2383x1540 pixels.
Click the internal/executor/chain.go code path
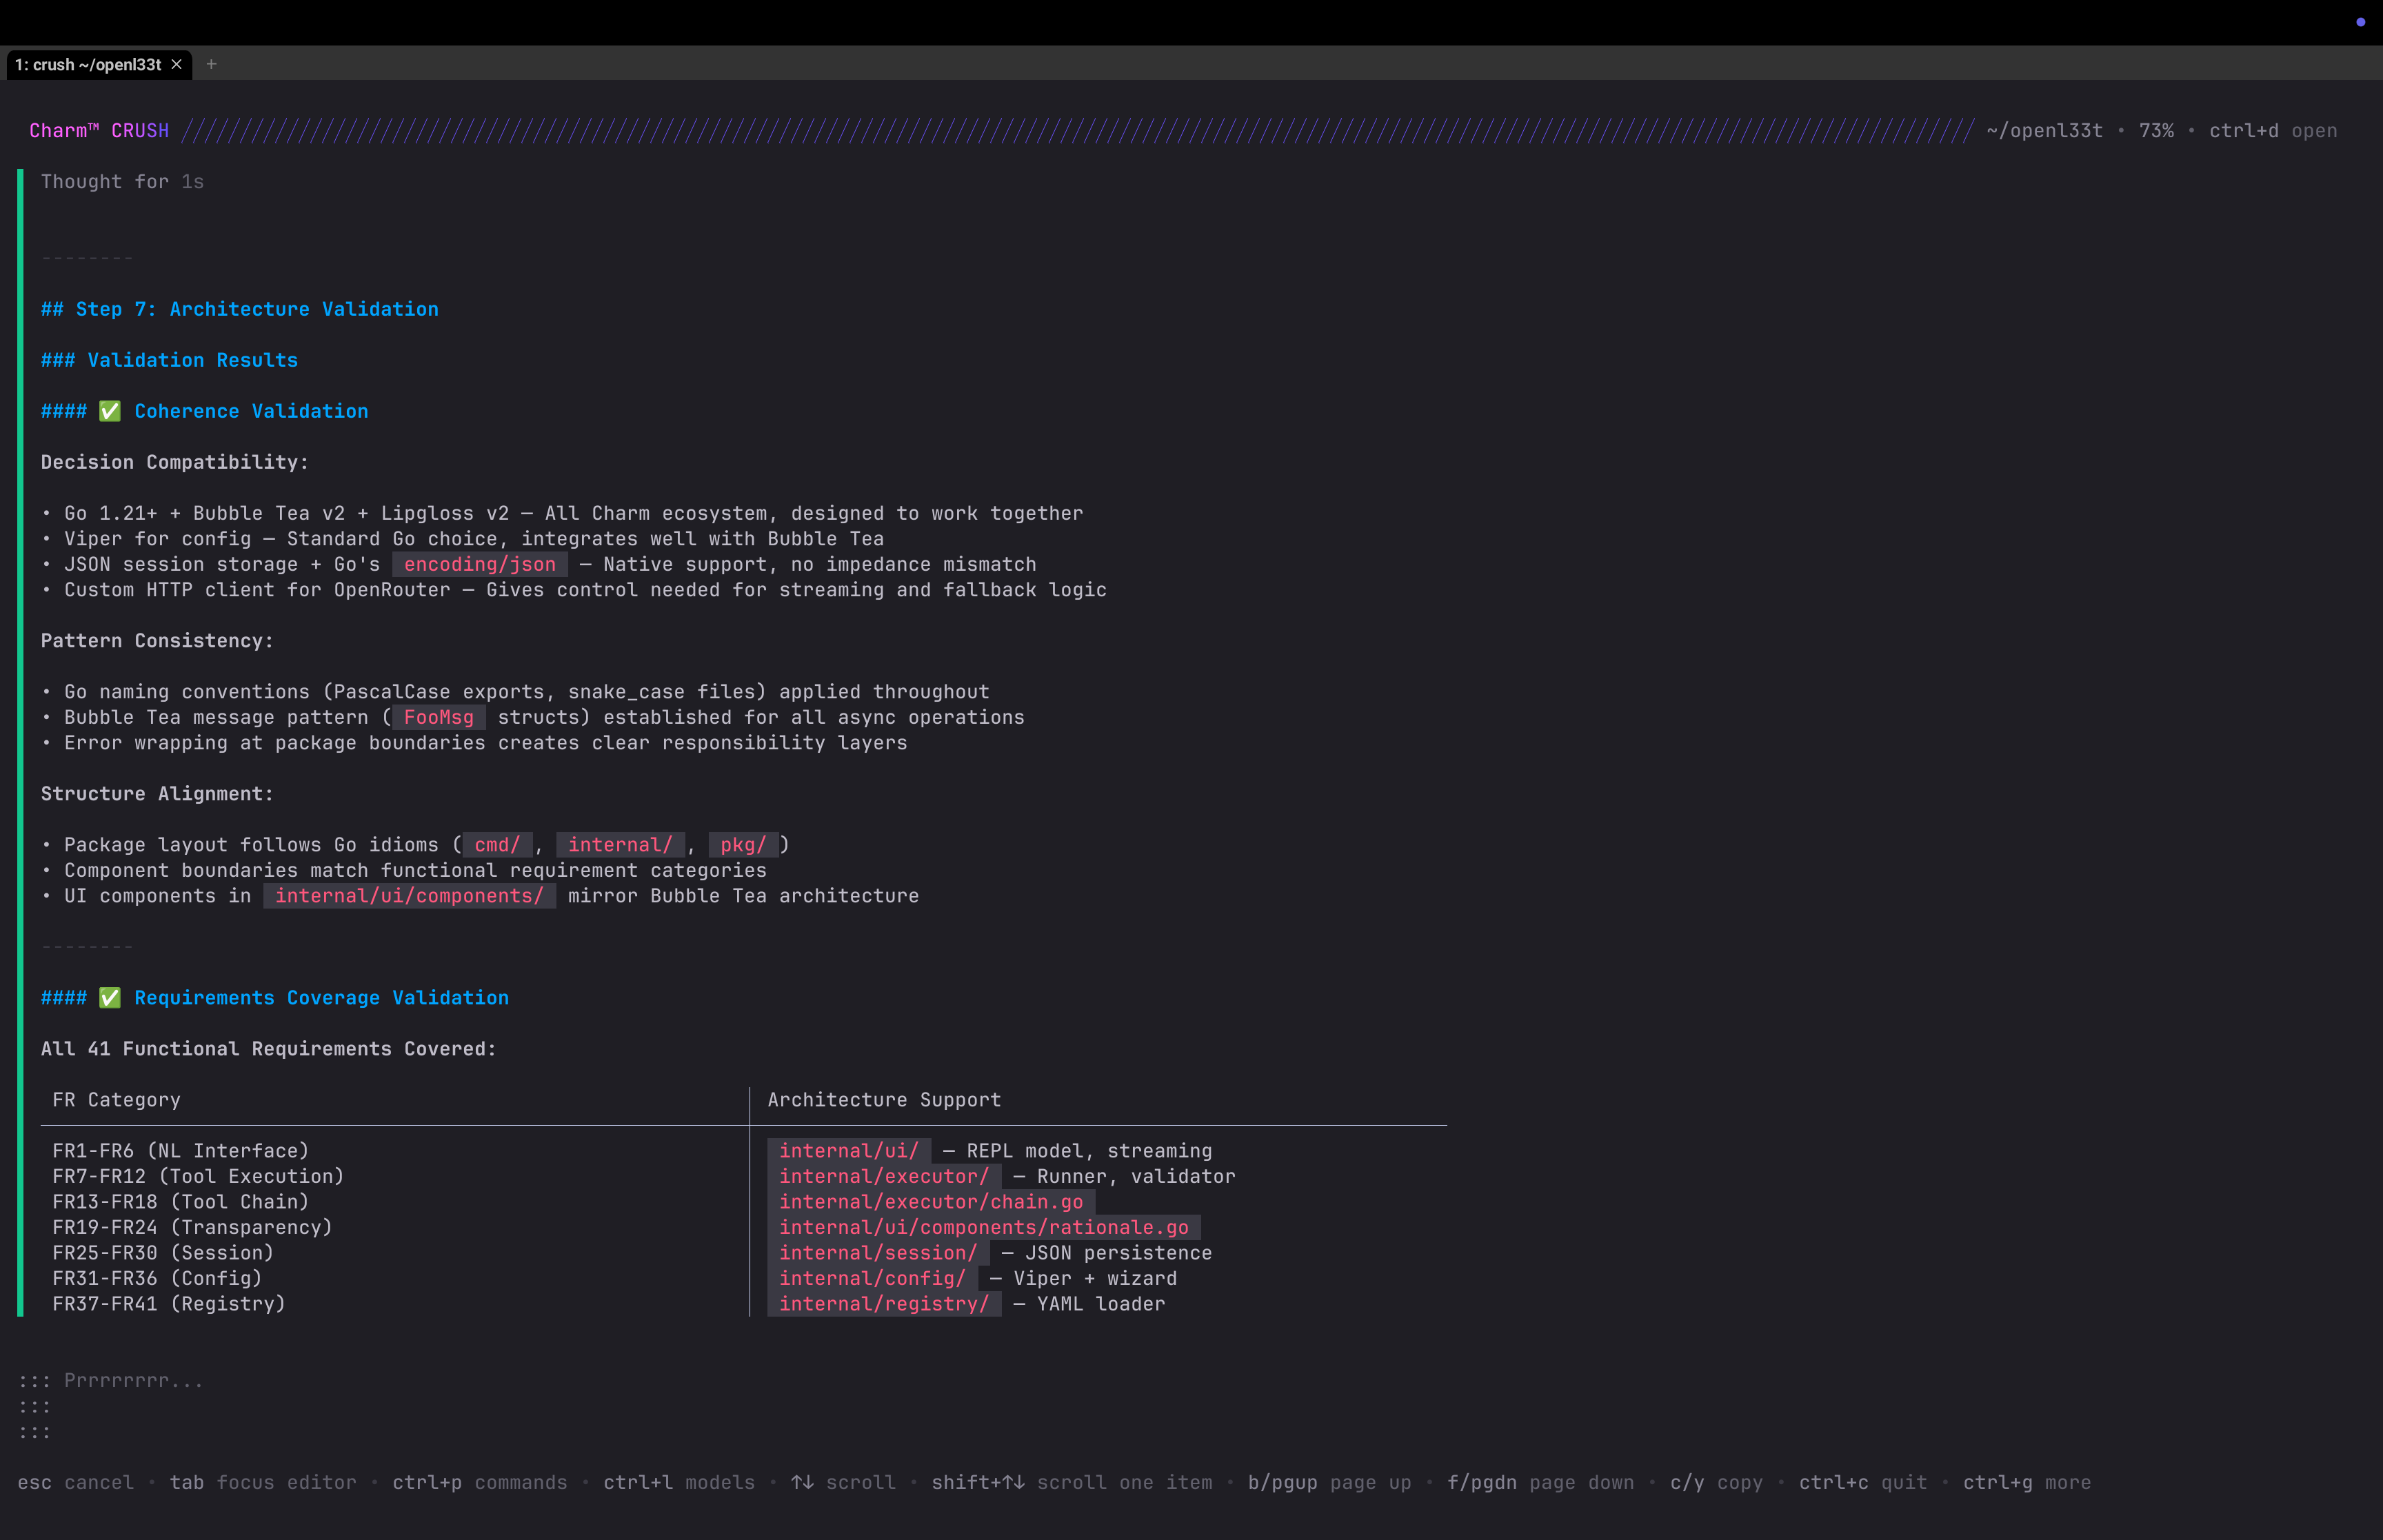(930, 1202)
